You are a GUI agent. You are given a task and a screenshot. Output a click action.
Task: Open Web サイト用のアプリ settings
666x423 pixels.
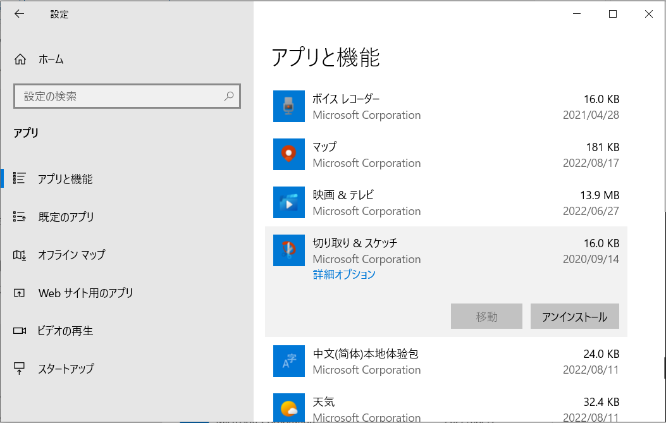pyautogui.click(x=85, y=293)
